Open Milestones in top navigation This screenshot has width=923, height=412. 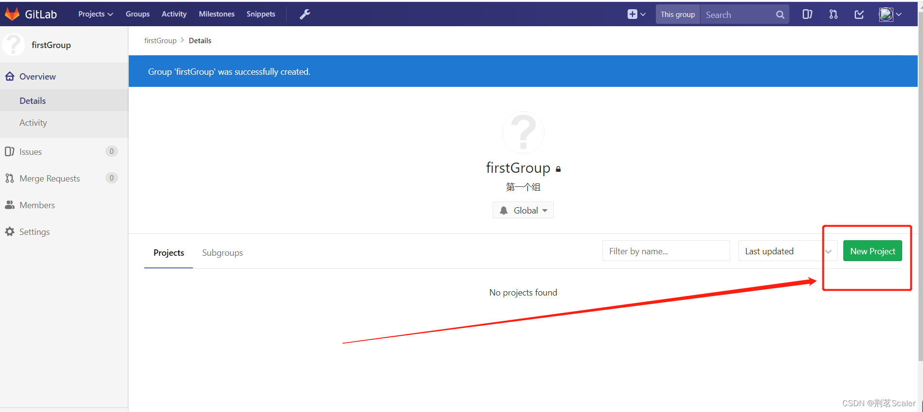point(217,14)
